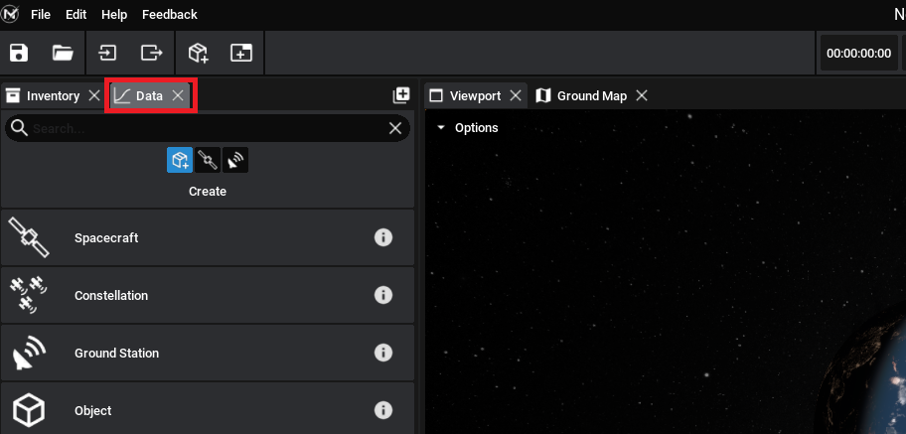Select the ground station dish mode icon
Image resolution: width=906 pixels, height=434 pixels.
tap(235, 160)
